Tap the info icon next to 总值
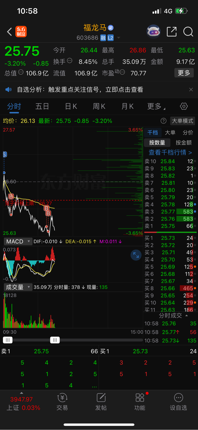 pyautogui.click(x=21, y=72)
